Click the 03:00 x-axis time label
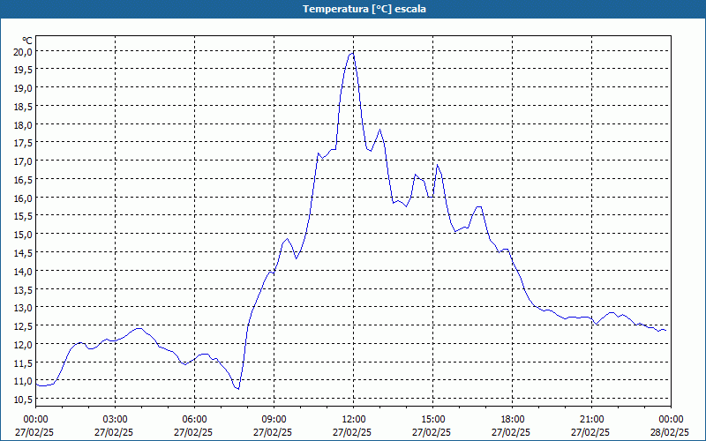The height and width of the screenshot is (441, 706). [x=115, y=420]
